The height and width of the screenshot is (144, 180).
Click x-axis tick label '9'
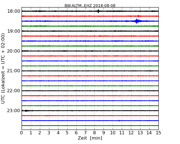tap(104, 133)
